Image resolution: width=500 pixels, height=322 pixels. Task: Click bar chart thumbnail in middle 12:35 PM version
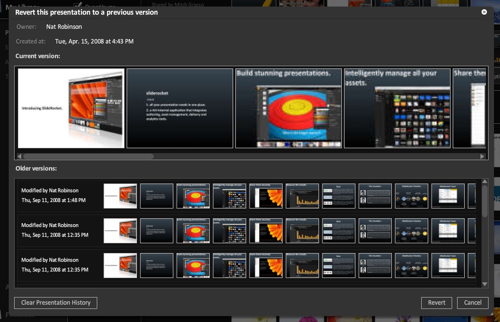[302, 231]
